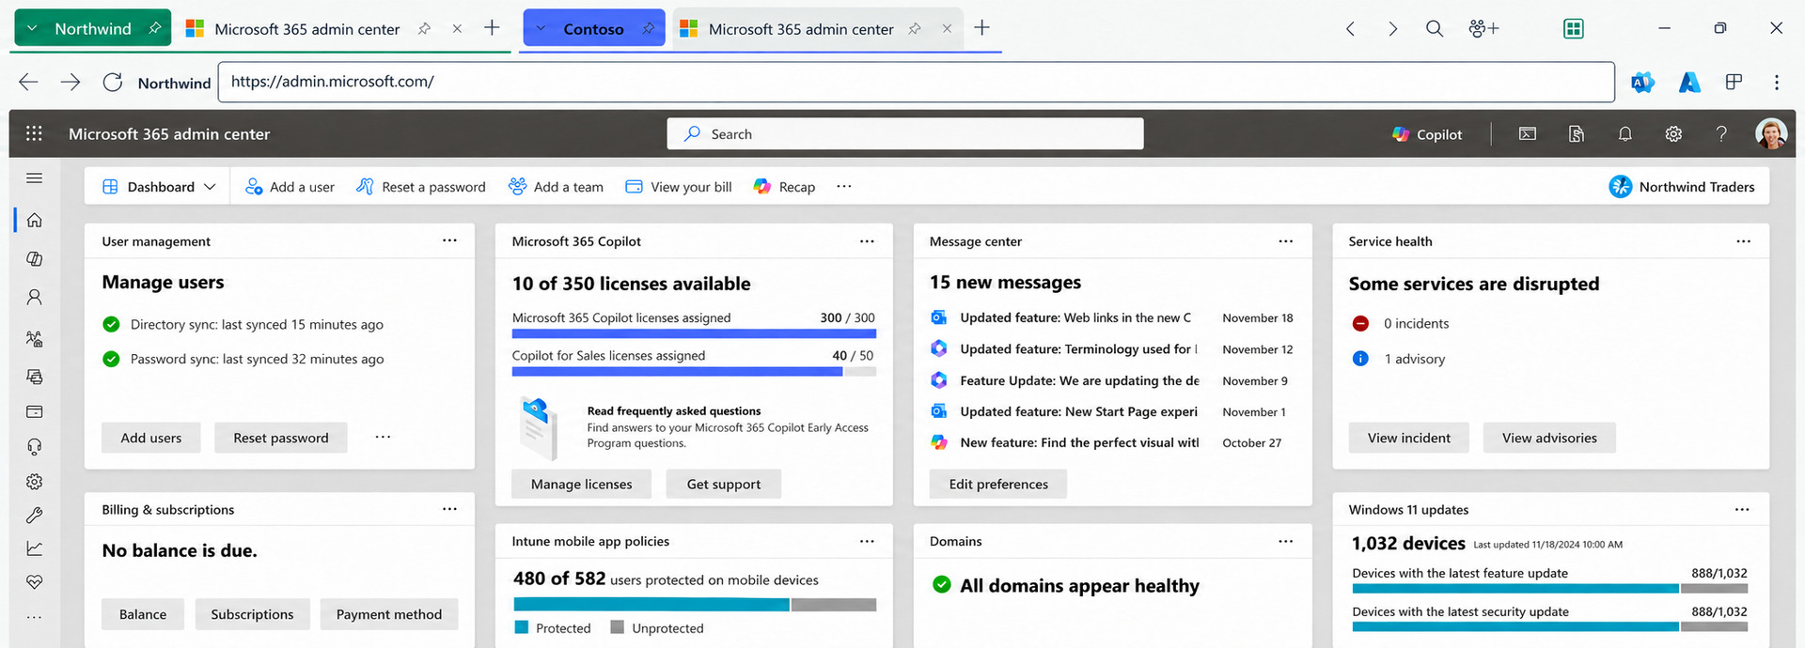
Task: Open Support headset icon in sidebar
Action: click(x=35, y=447)
